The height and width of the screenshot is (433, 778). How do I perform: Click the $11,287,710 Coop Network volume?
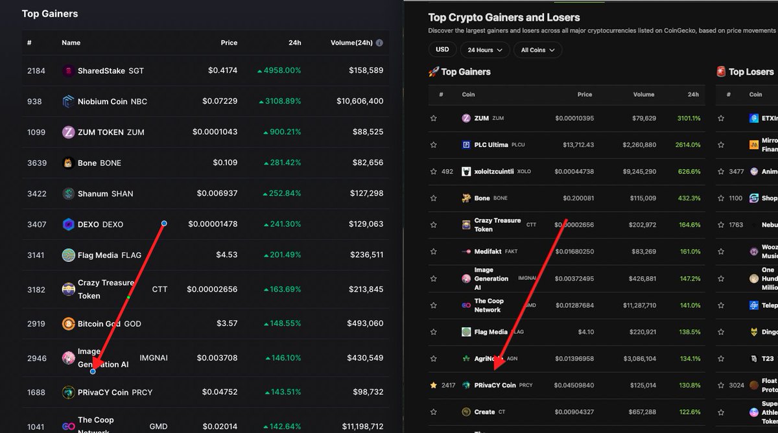pos(639,305)
